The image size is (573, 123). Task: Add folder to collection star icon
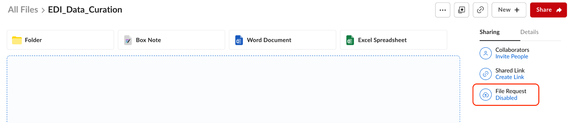[x=461, y=10]
